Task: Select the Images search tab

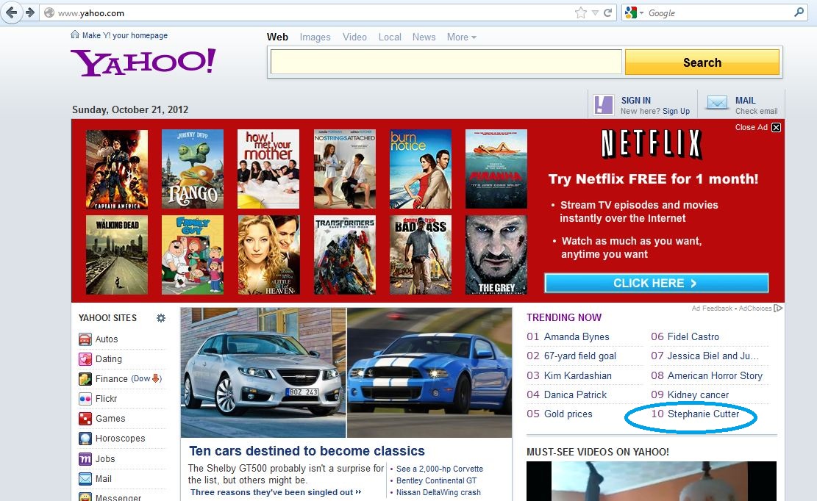Action: pyautogui.click(x=315, y=37)
